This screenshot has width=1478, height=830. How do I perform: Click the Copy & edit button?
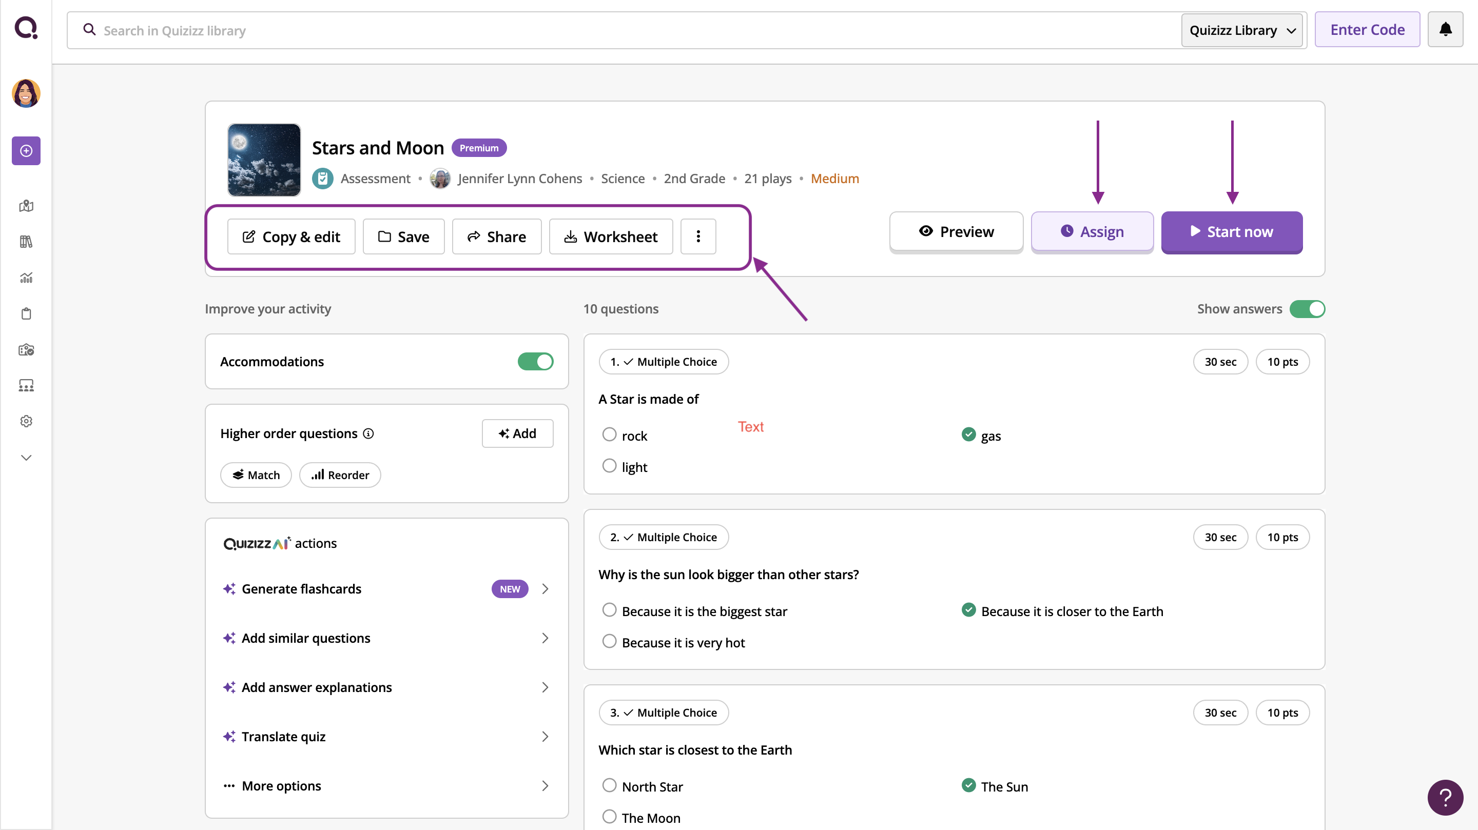(291, 236)
